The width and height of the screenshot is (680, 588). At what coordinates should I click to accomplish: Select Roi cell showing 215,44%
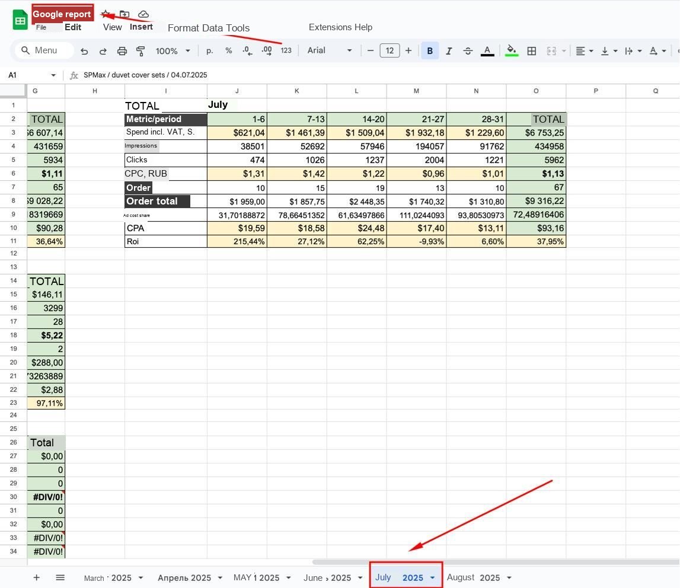[x=237, y=241]
